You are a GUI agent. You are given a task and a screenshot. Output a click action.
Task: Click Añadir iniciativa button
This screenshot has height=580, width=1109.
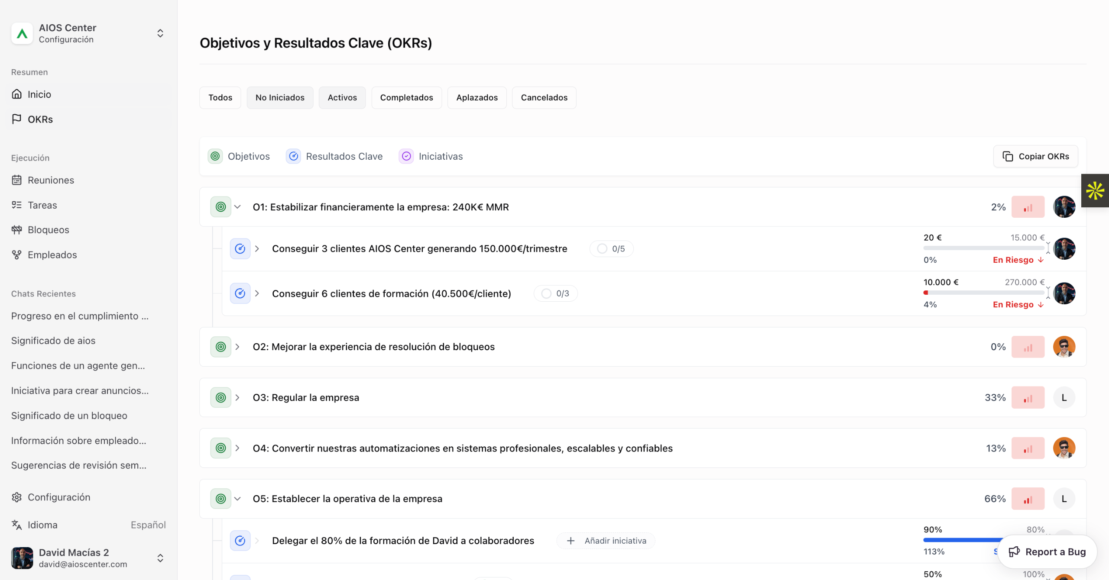[606, 541]
